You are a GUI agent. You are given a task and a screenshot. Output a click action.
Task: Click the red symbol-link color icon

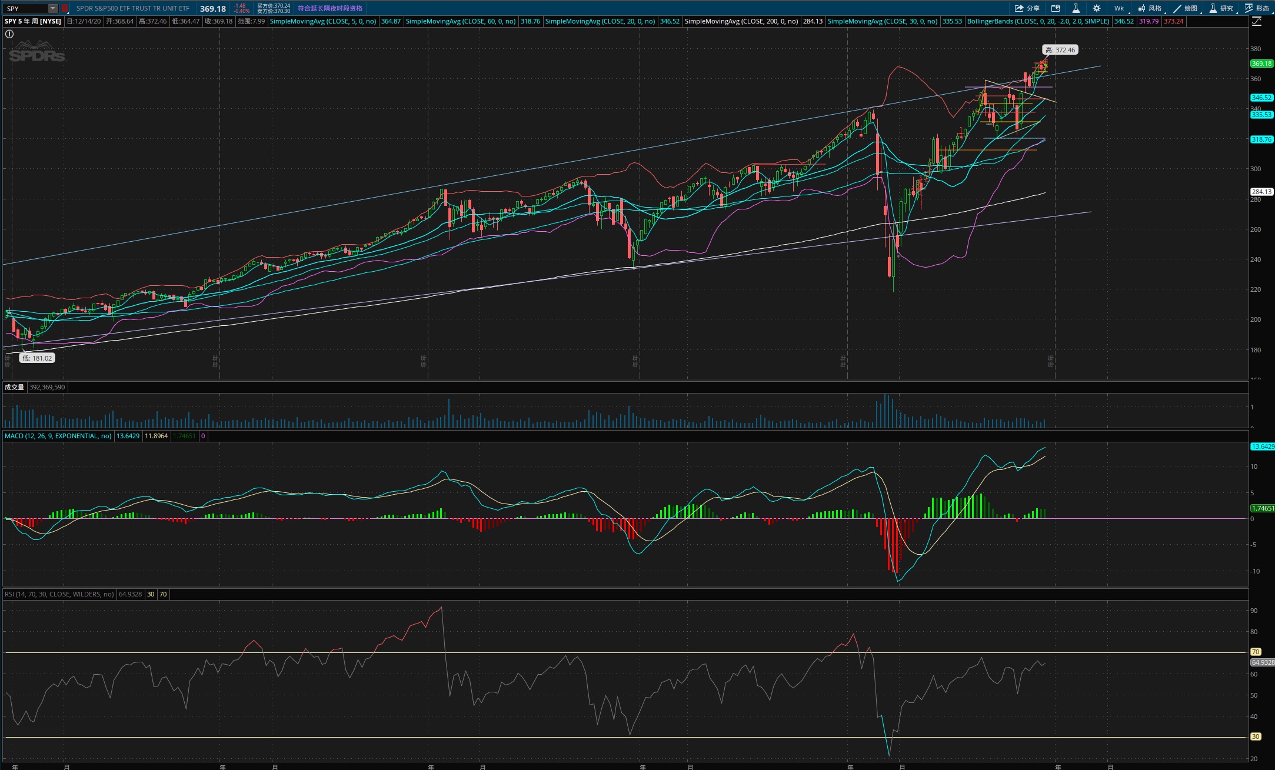(x=65, y=9)
